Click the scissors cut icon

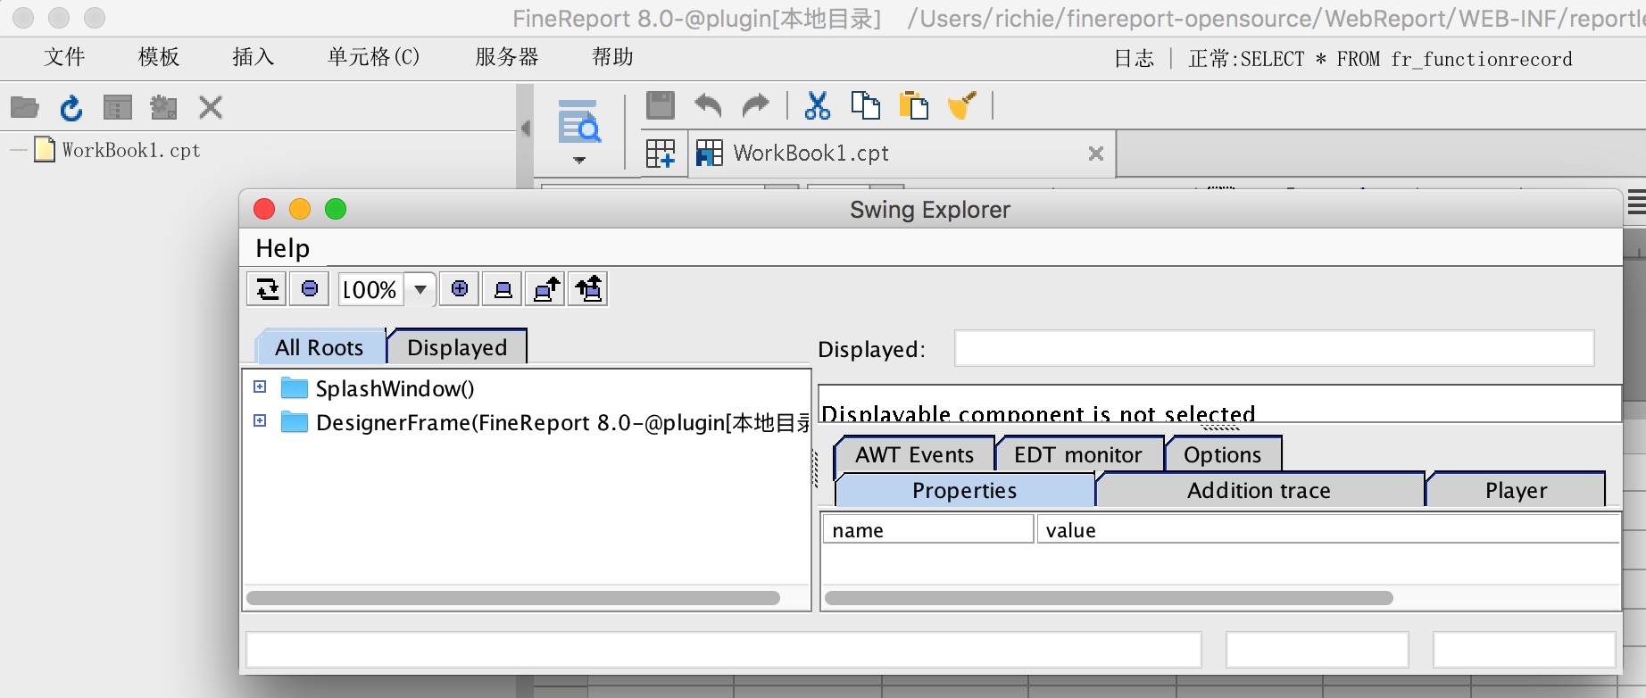point(817,105)
